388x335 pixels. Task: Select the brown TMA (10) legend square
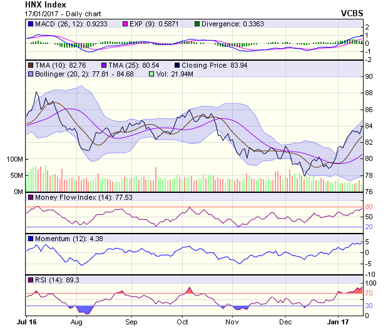[x=31, y=65]
